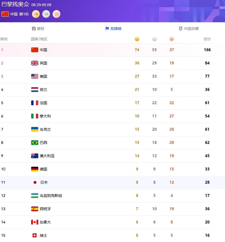The image size is (225, 242).
Task: Select the 奖牌榜 medal table tab
Action: [113, 29]
